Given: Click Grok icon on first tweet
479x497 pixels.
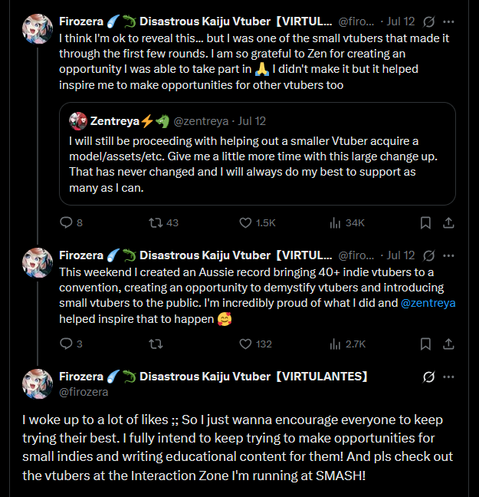Looking at the screenshot, I should tap(429, 21).
